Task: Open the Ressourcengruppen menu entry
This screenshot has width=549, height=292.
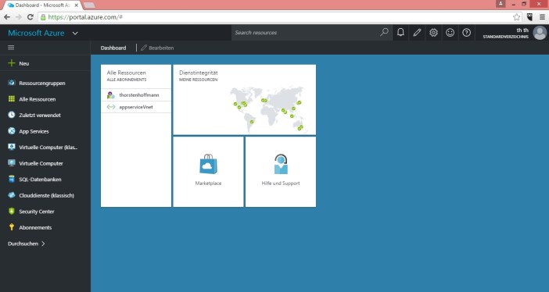Action: [45, 83]
